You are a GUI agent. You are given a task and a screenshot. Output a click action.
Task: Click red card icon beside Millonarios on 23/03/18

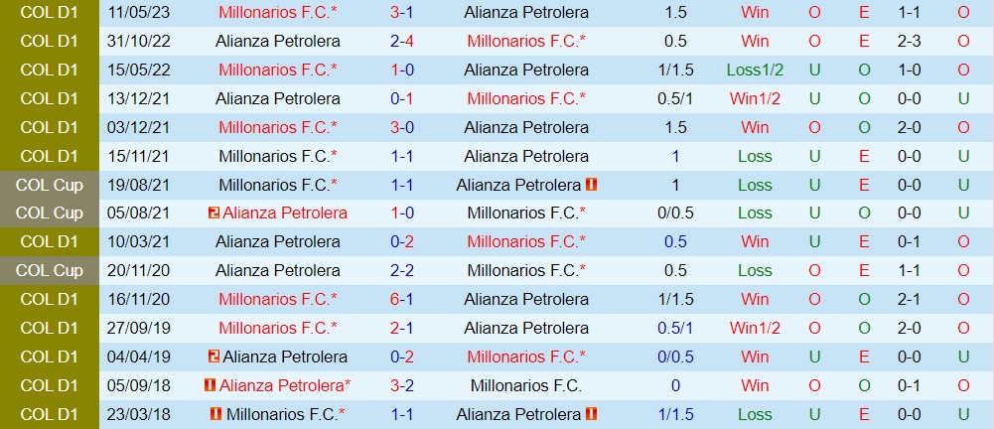click(x=215, y=414)
